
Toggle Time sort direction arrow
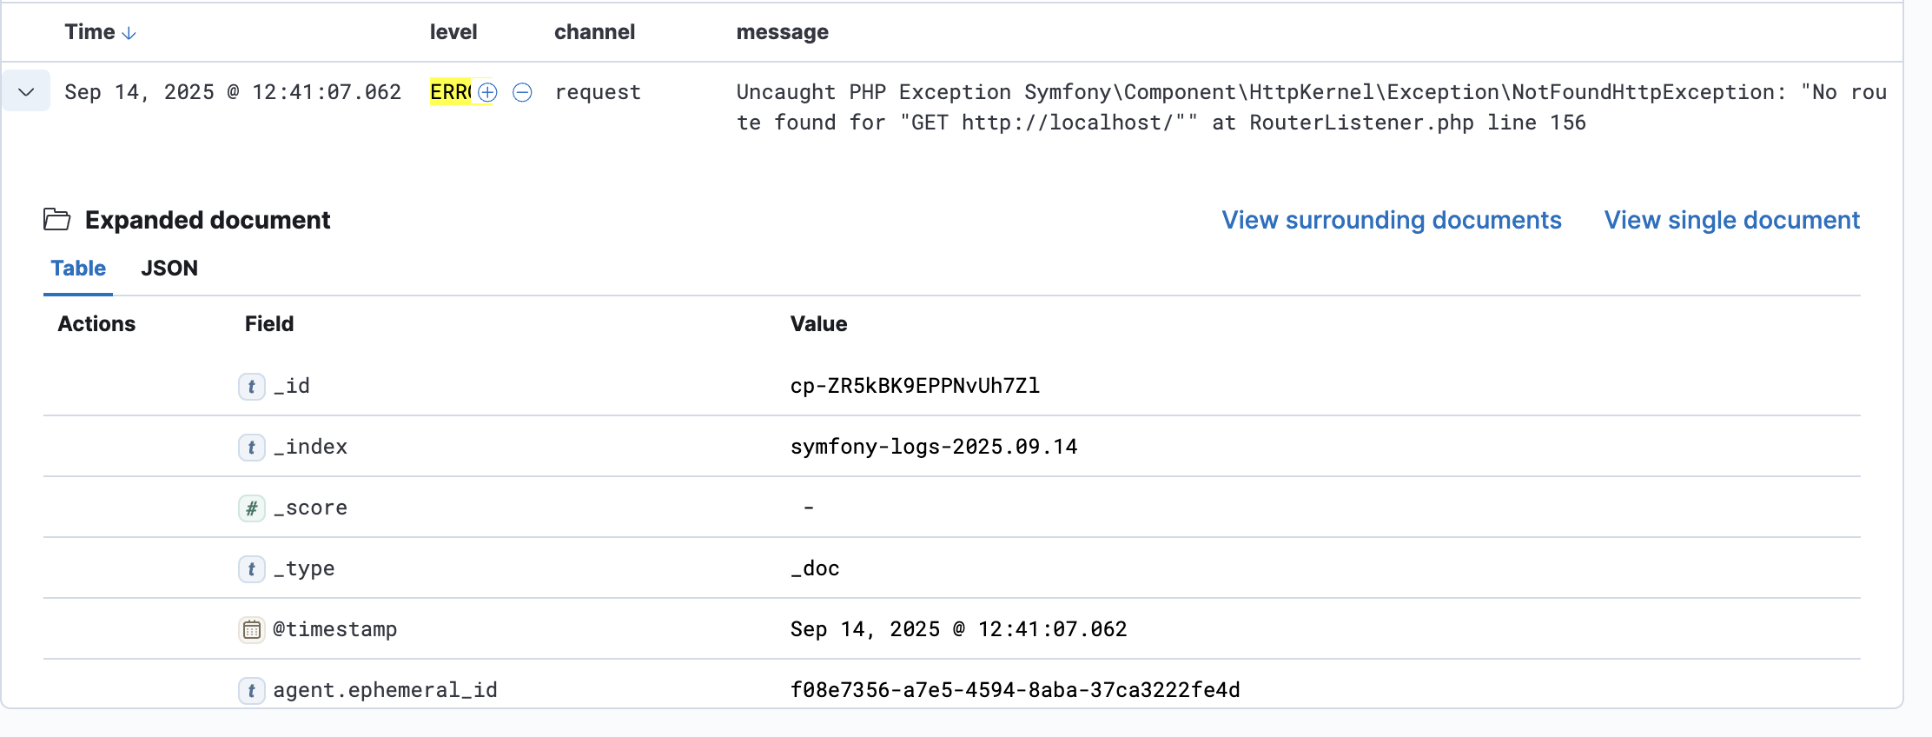129,33
